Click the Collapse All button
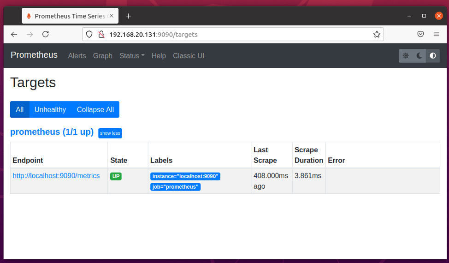This screenshot has width=449, height=263. (95, 109)
